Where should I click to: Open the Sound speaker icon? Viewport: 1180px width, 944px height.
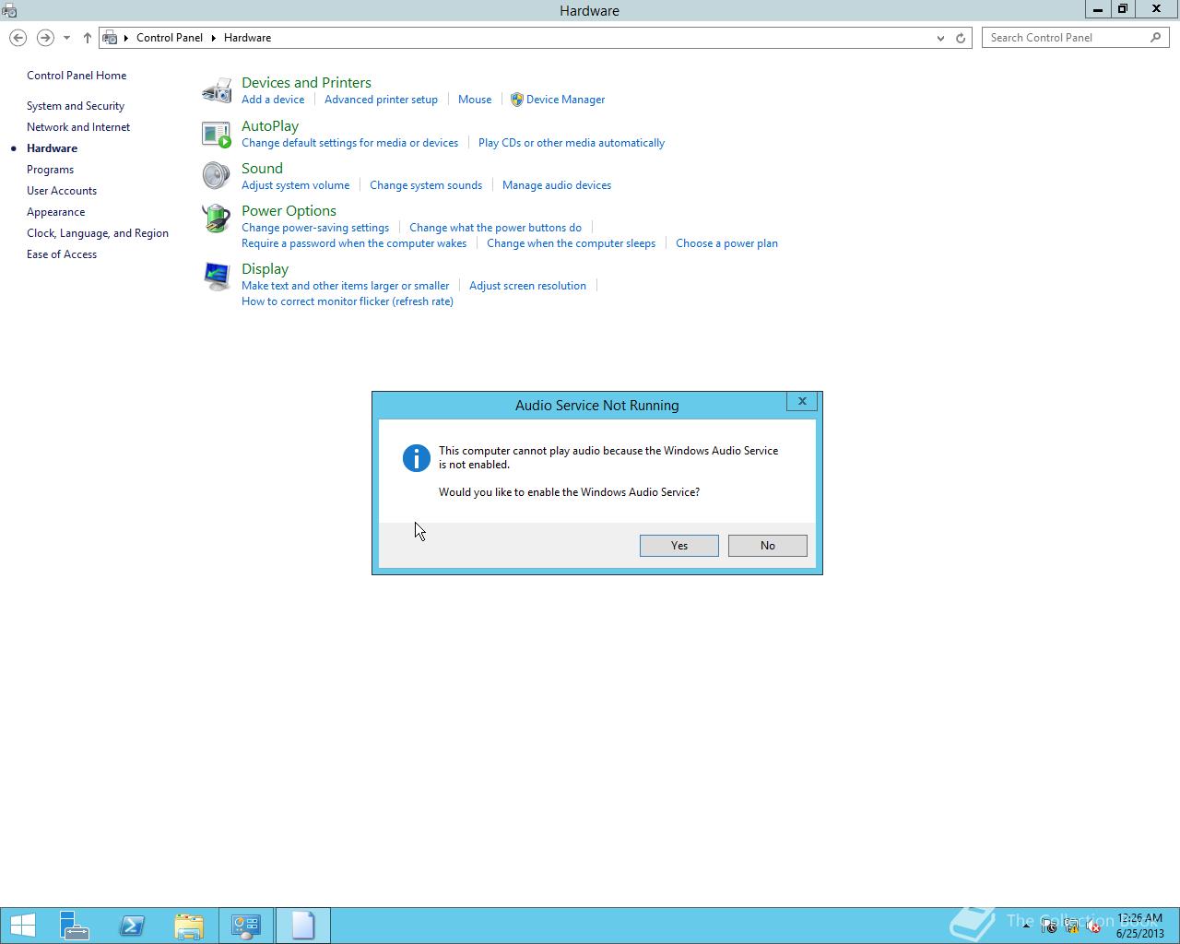pyautogui.click(x=217, y=176)
